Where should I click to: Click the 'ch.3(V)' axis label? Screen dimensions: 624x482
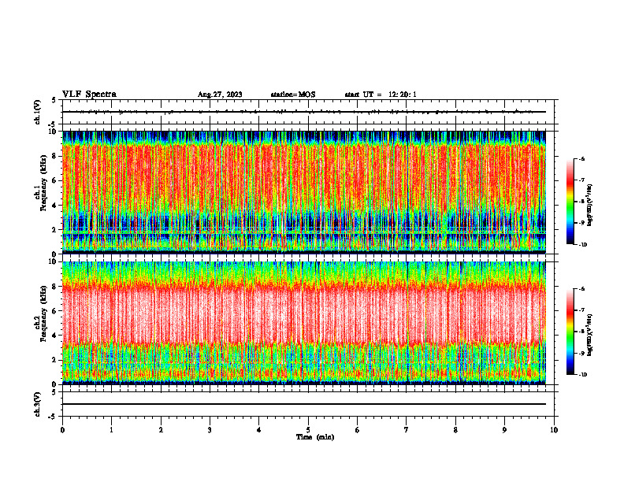click(x=38, y=404)
